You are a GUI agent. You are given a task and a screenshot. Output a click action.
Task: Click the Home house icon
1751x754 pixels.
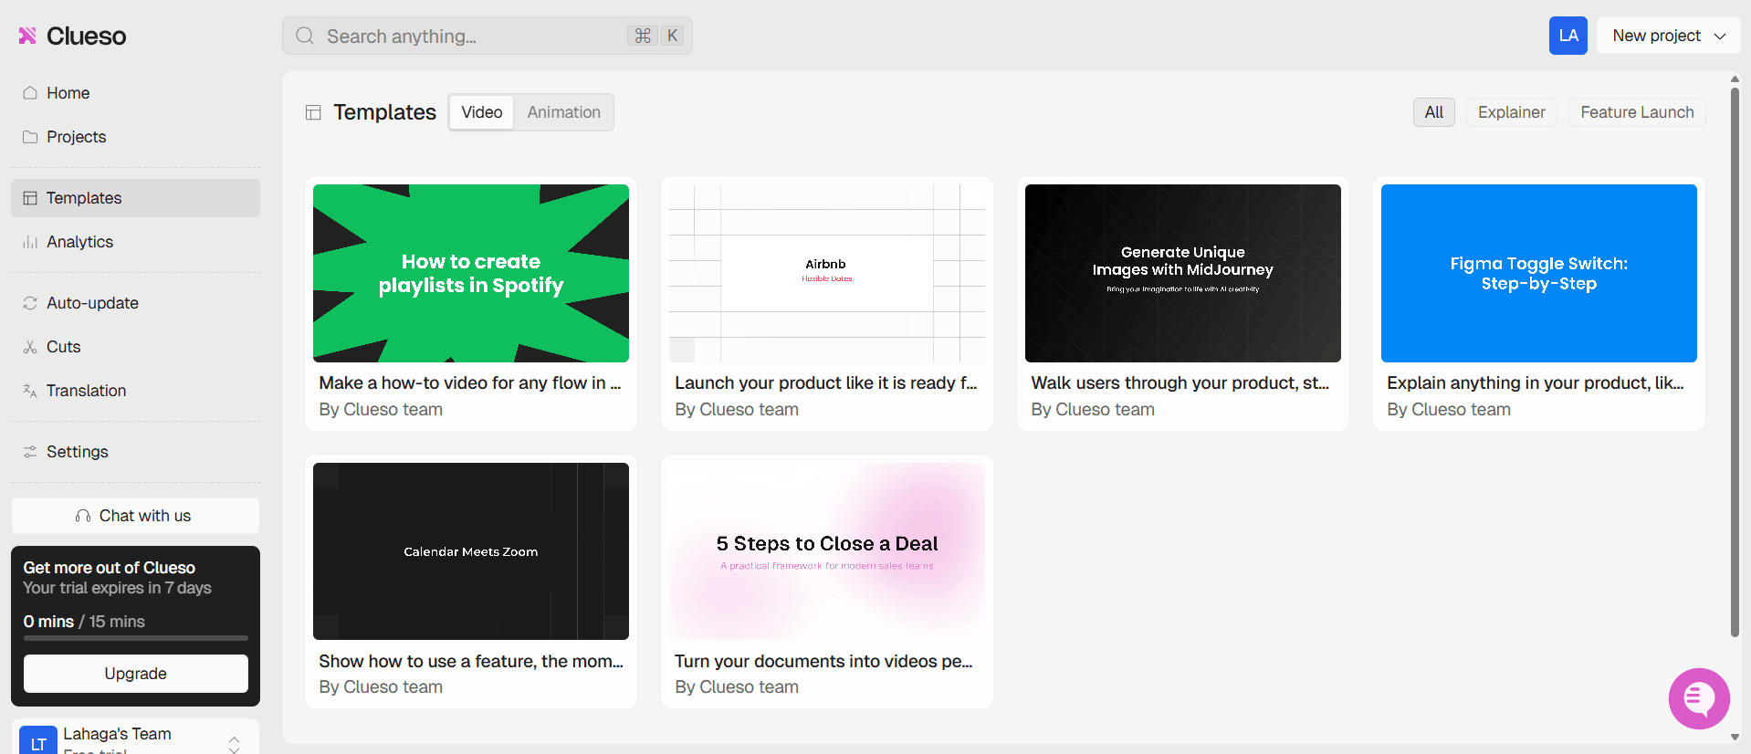click(x=30, y=93)
